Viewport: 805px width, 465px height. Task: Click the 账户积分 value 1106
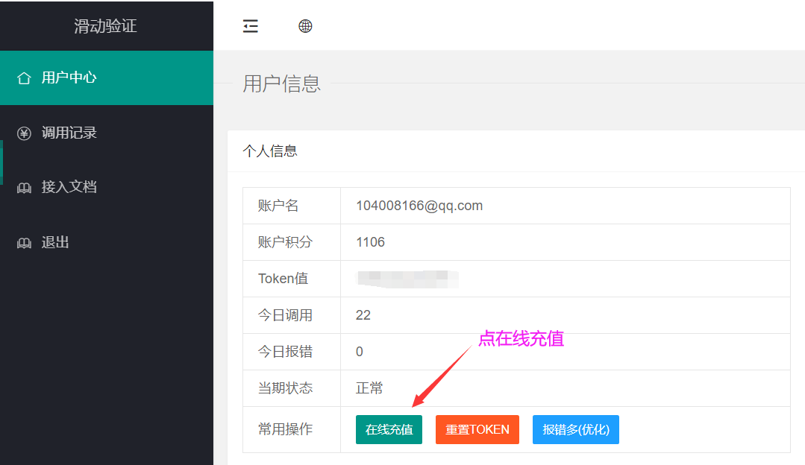(x=371, y=242)
